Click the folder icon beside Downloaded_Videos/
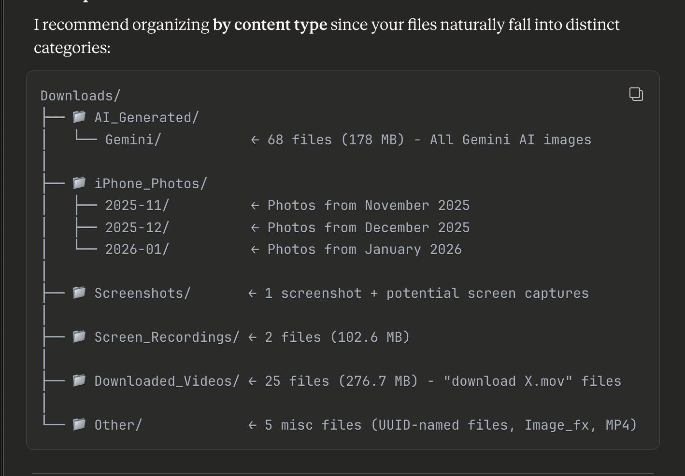Image resolution: width=685 pixels, height=476 pixels. (79, 380)
